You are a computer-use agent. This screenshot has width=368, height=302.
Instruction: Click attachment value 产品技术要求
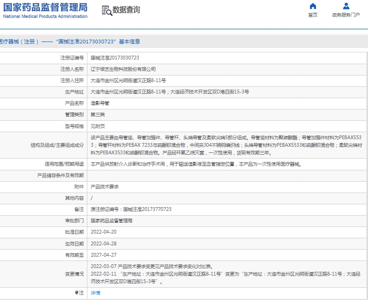click(105, 187)
